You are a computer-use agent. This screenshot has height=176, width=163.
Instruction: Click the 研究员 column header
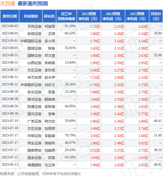tap(49, 16)
